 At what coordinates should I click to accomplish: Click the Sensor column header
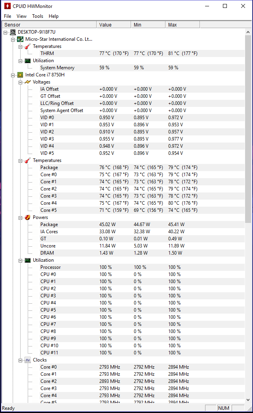49,25
